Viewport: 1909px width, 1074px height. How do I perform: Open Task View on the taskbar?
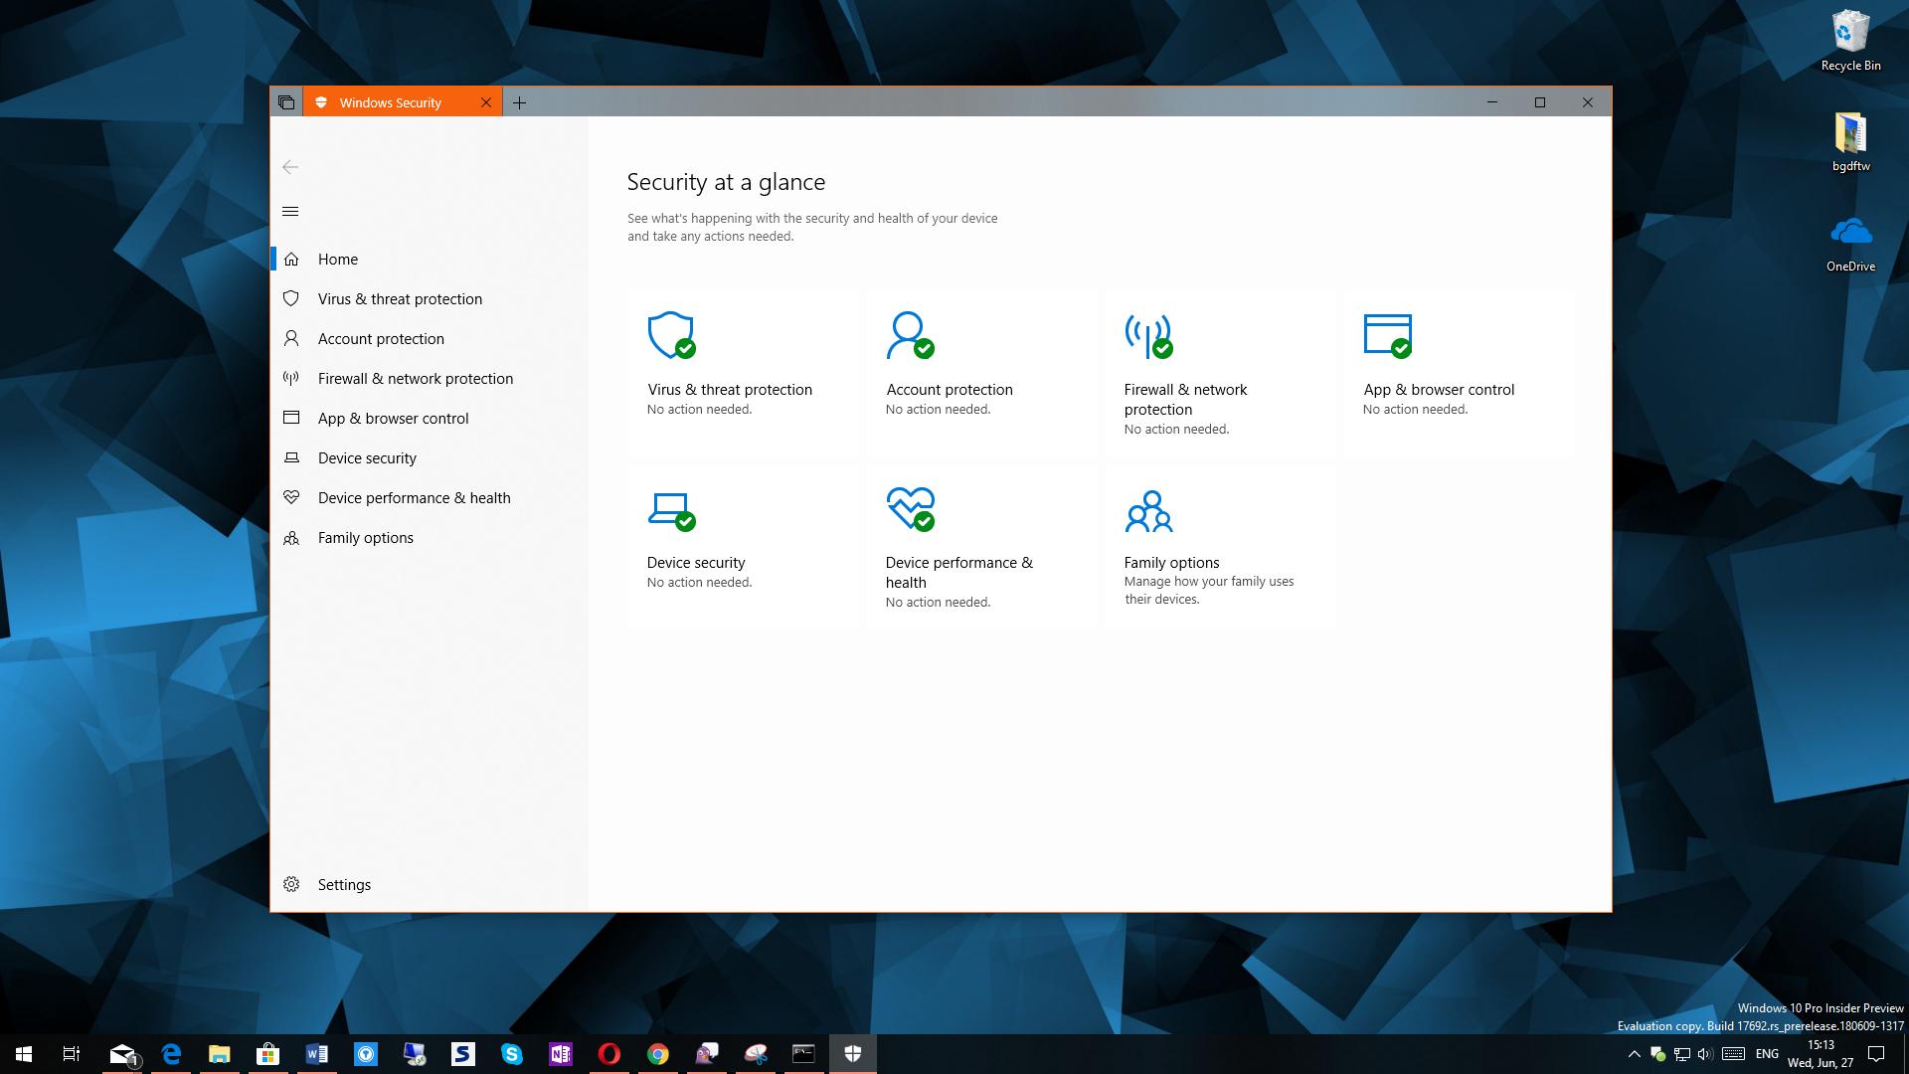[x=72, y=1054]
